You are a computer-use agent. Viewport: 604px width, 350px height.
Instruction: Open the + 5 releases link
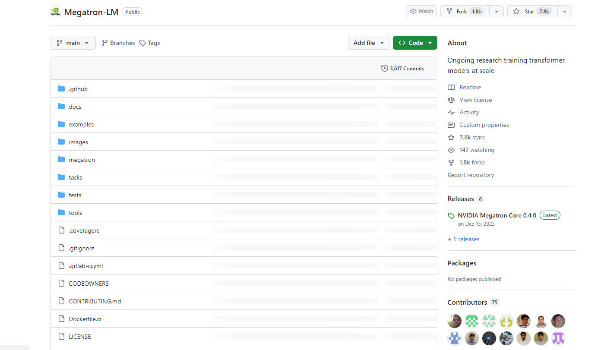point(463,239)
